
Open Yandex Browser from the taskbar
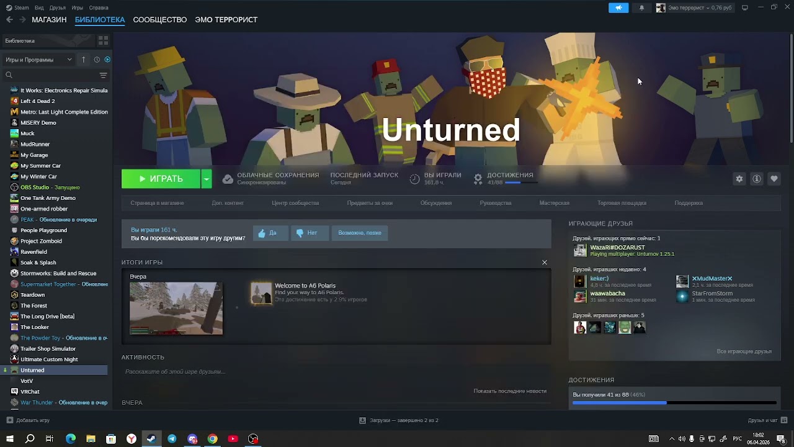pyautogui.click(x=132, y=439)
